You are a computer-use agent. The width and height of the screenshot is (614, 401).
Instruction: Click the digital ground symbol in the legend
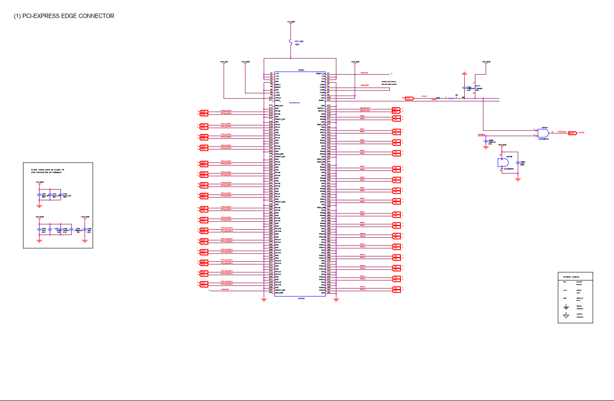[x=566, y=307]
